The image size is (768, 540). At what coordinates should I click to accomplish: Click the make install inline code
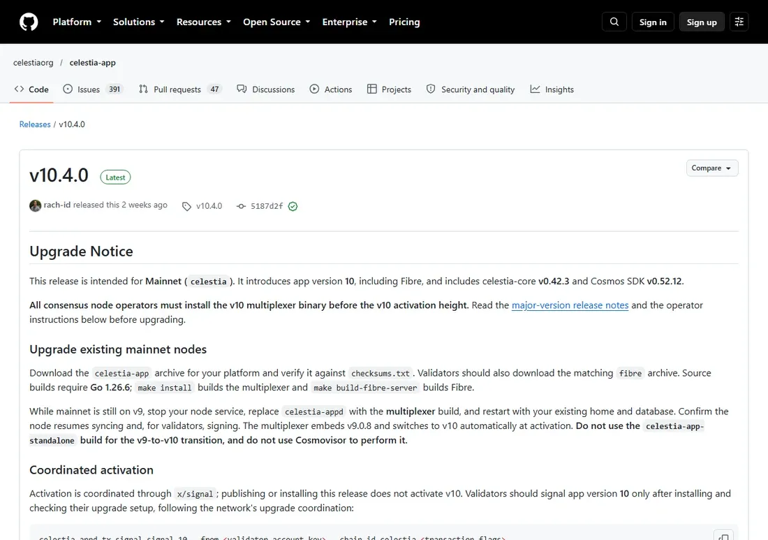[x=165, y=388]
